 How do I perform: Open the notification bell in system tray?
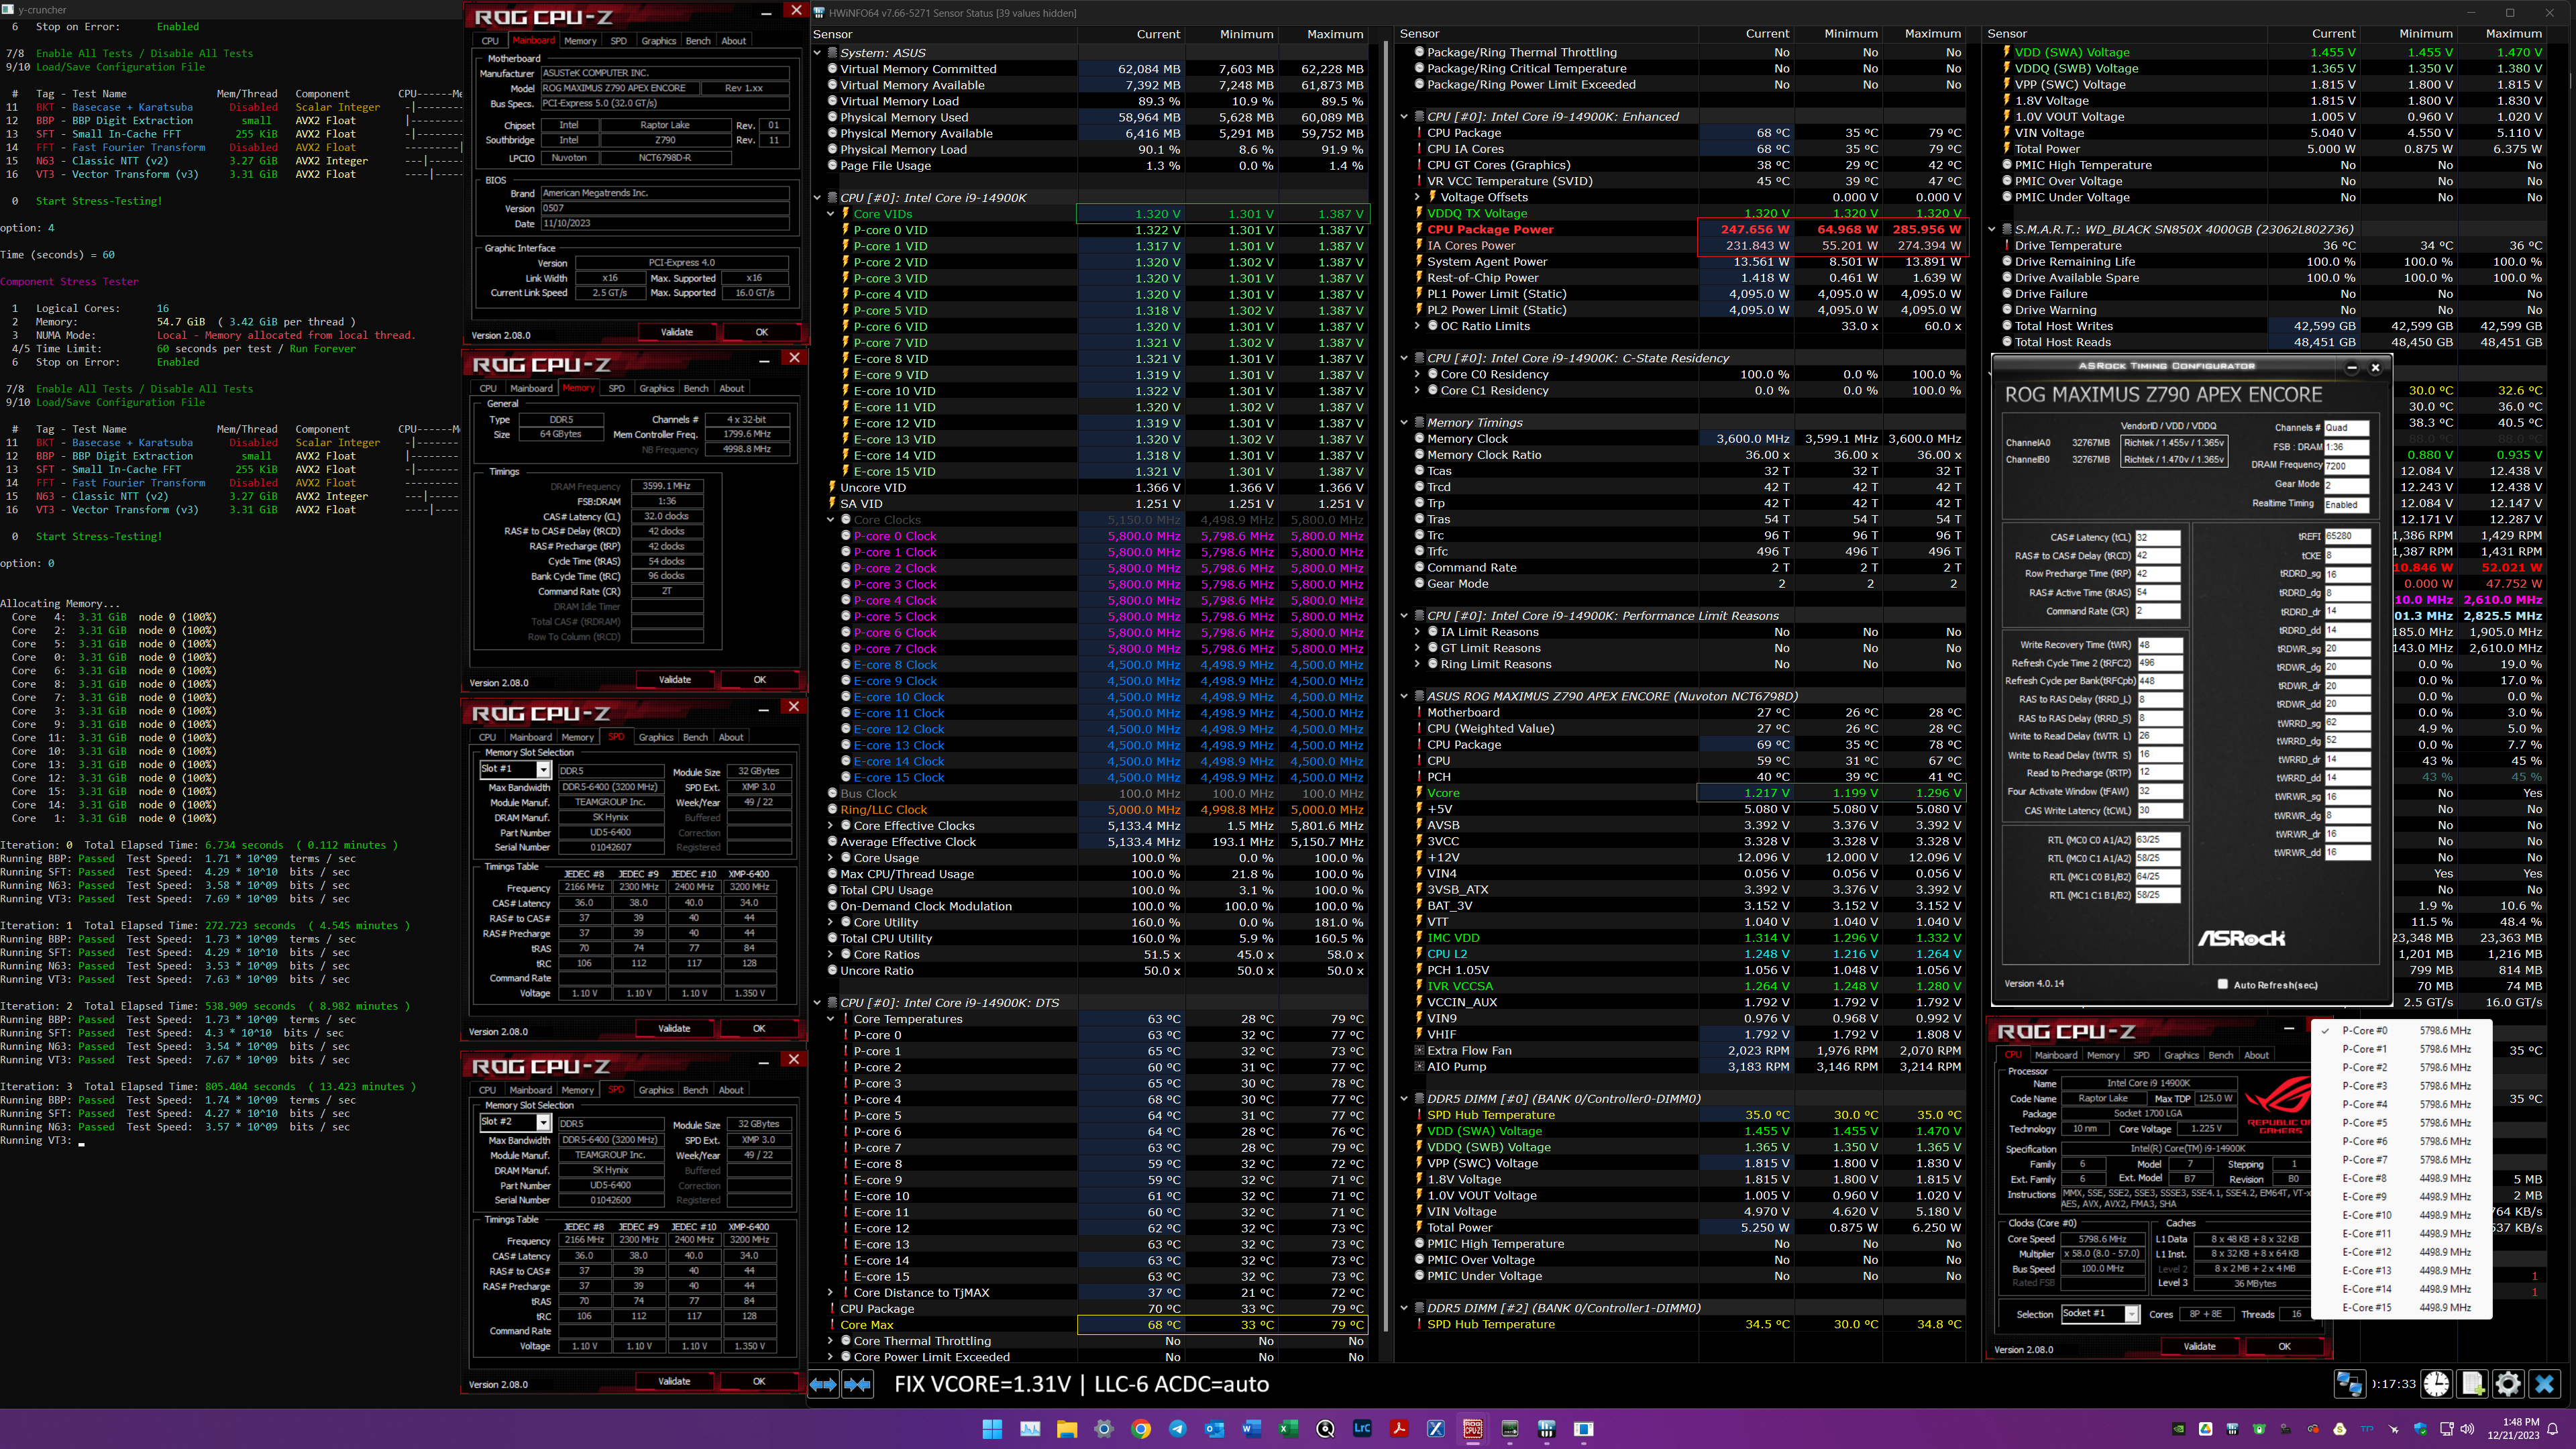(x=2553, y=1429)
